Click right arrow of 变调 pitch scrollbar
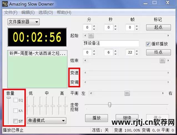Screen dimensions: 177x135 coord(168,82)
